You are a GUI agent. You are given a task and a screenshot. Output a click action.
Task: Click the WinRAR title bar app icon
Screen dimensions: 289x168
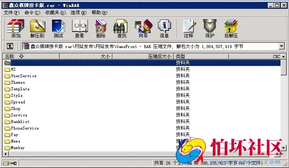(5, 5)
